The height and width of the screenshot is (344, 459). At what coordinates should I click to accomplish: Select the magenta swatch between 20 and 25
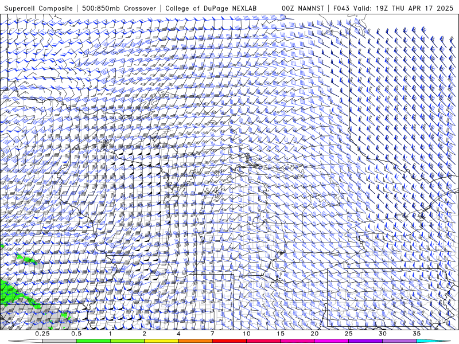coord(332,341)
